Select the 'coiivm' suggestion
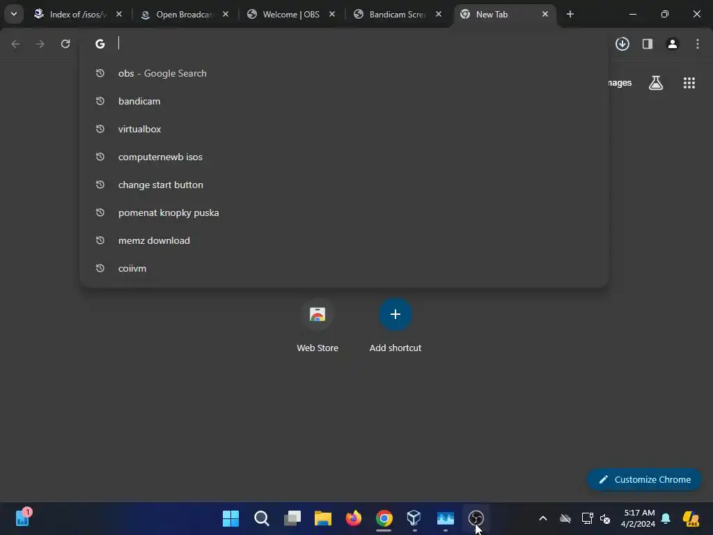Image resolution: width=713 pixels, height=535 pixels. point(344,268)
